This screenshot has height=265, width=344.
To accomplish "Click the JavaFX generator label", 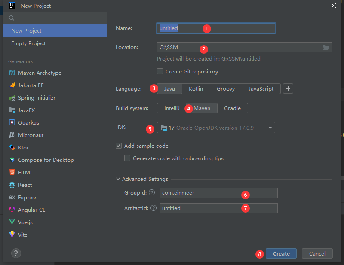I will tap(27, 110).
